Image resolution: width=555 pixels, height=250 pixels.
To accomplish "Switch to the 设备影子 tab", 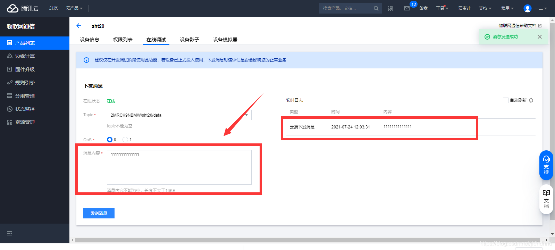I will (190, 40).
